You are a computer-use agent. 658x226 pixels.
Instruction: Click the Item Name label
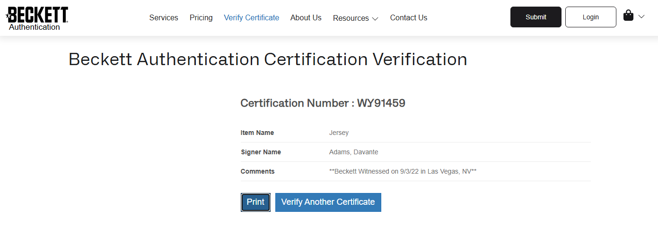click(x=257, y=133)
